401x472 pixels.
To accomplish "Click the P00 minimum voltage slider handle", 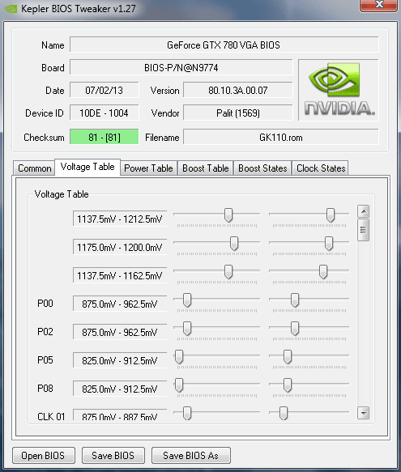I will tap(187, 300).
